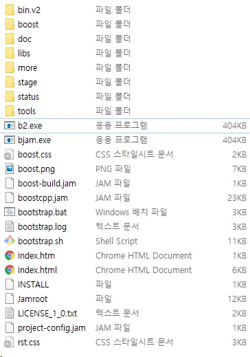Image resolution: width=250 pixels, height=357 pixels.
Task: Click the stage folder icon
Action: (x=10, y=83)
